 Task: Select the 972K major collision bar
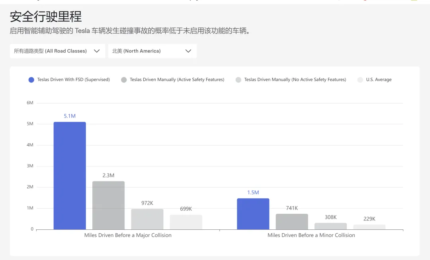147,219
